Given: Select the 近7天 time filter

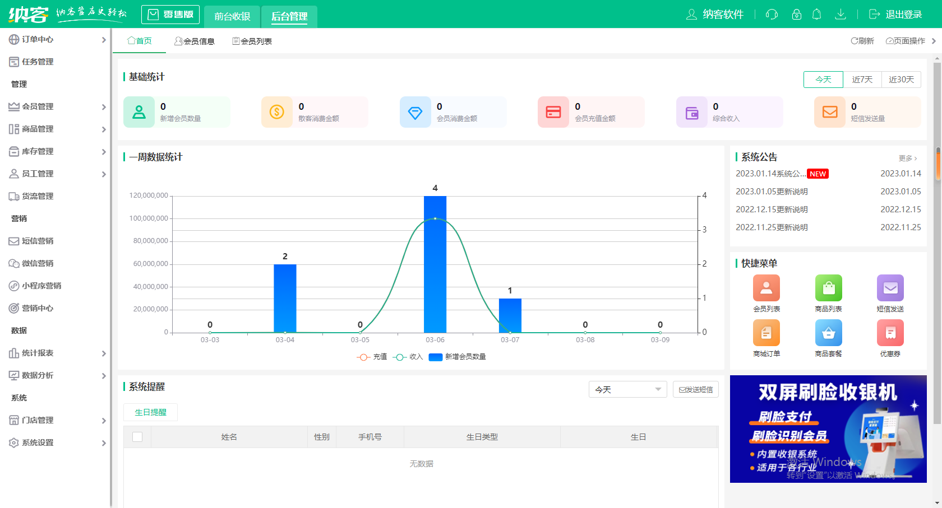Looking at the screenshot, I should pyautogui.click(x=862, y=79).
